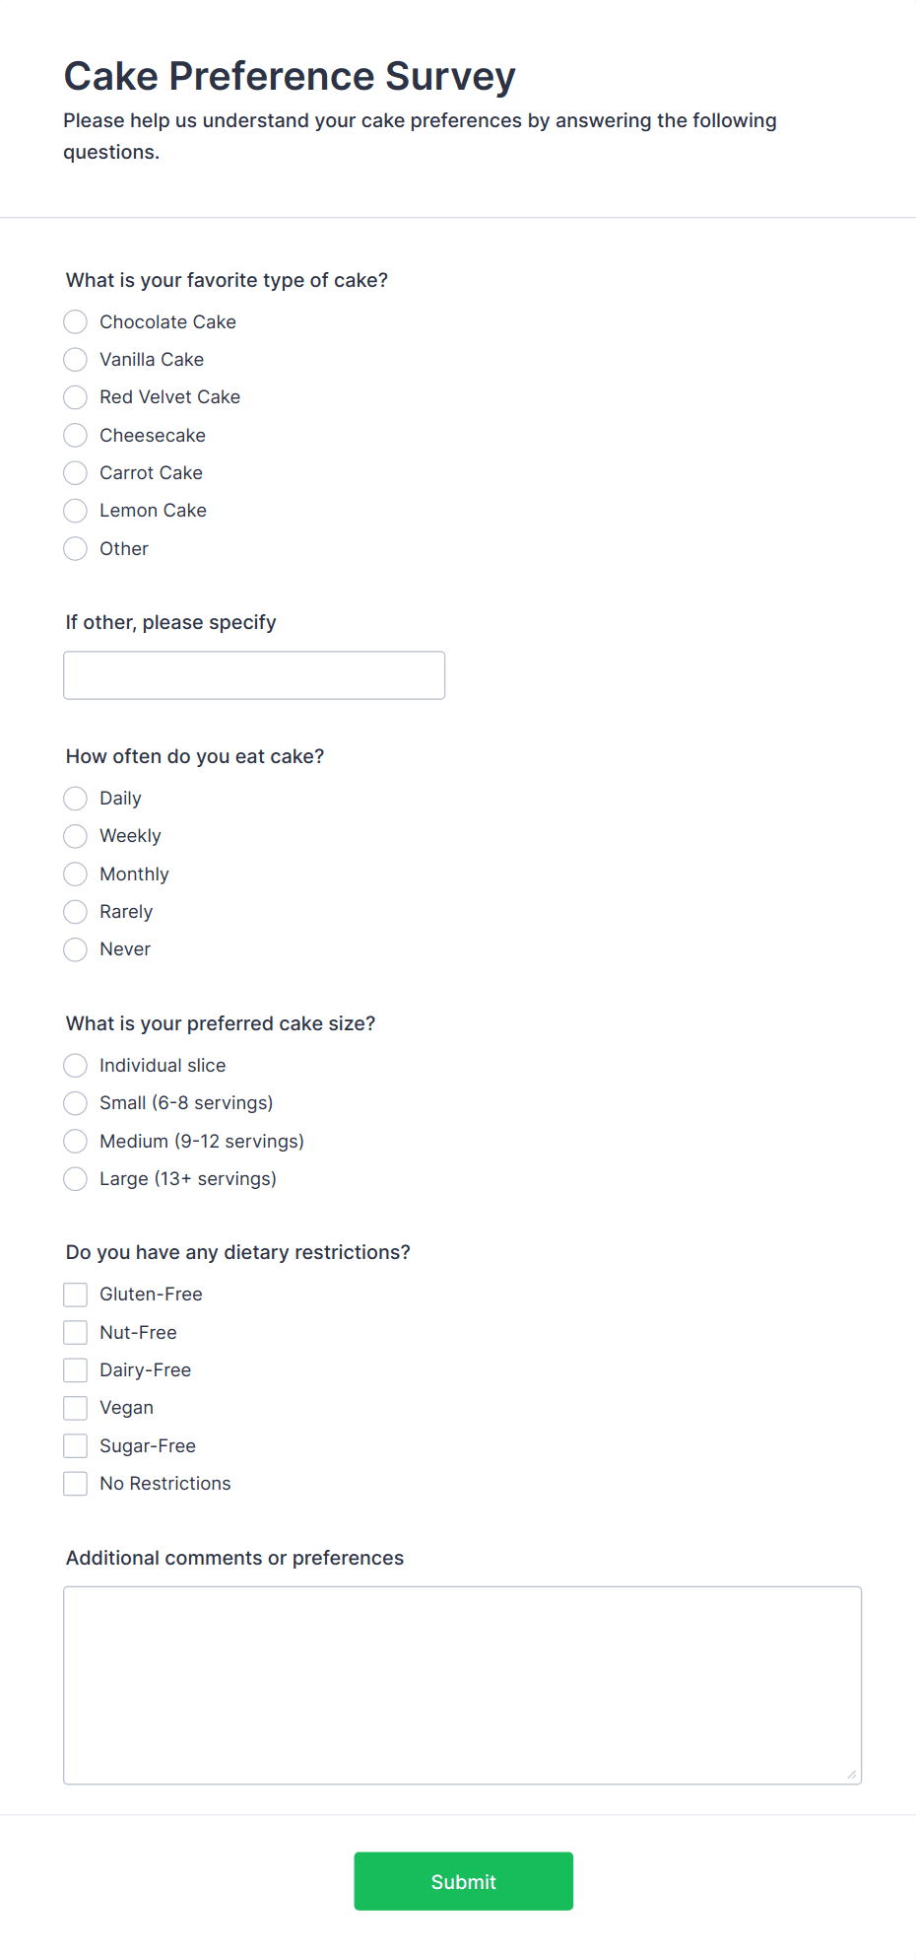Choose Never for how often you eat cake
The height and width of the screenshot is (1959, 916).
pos(76,949)
